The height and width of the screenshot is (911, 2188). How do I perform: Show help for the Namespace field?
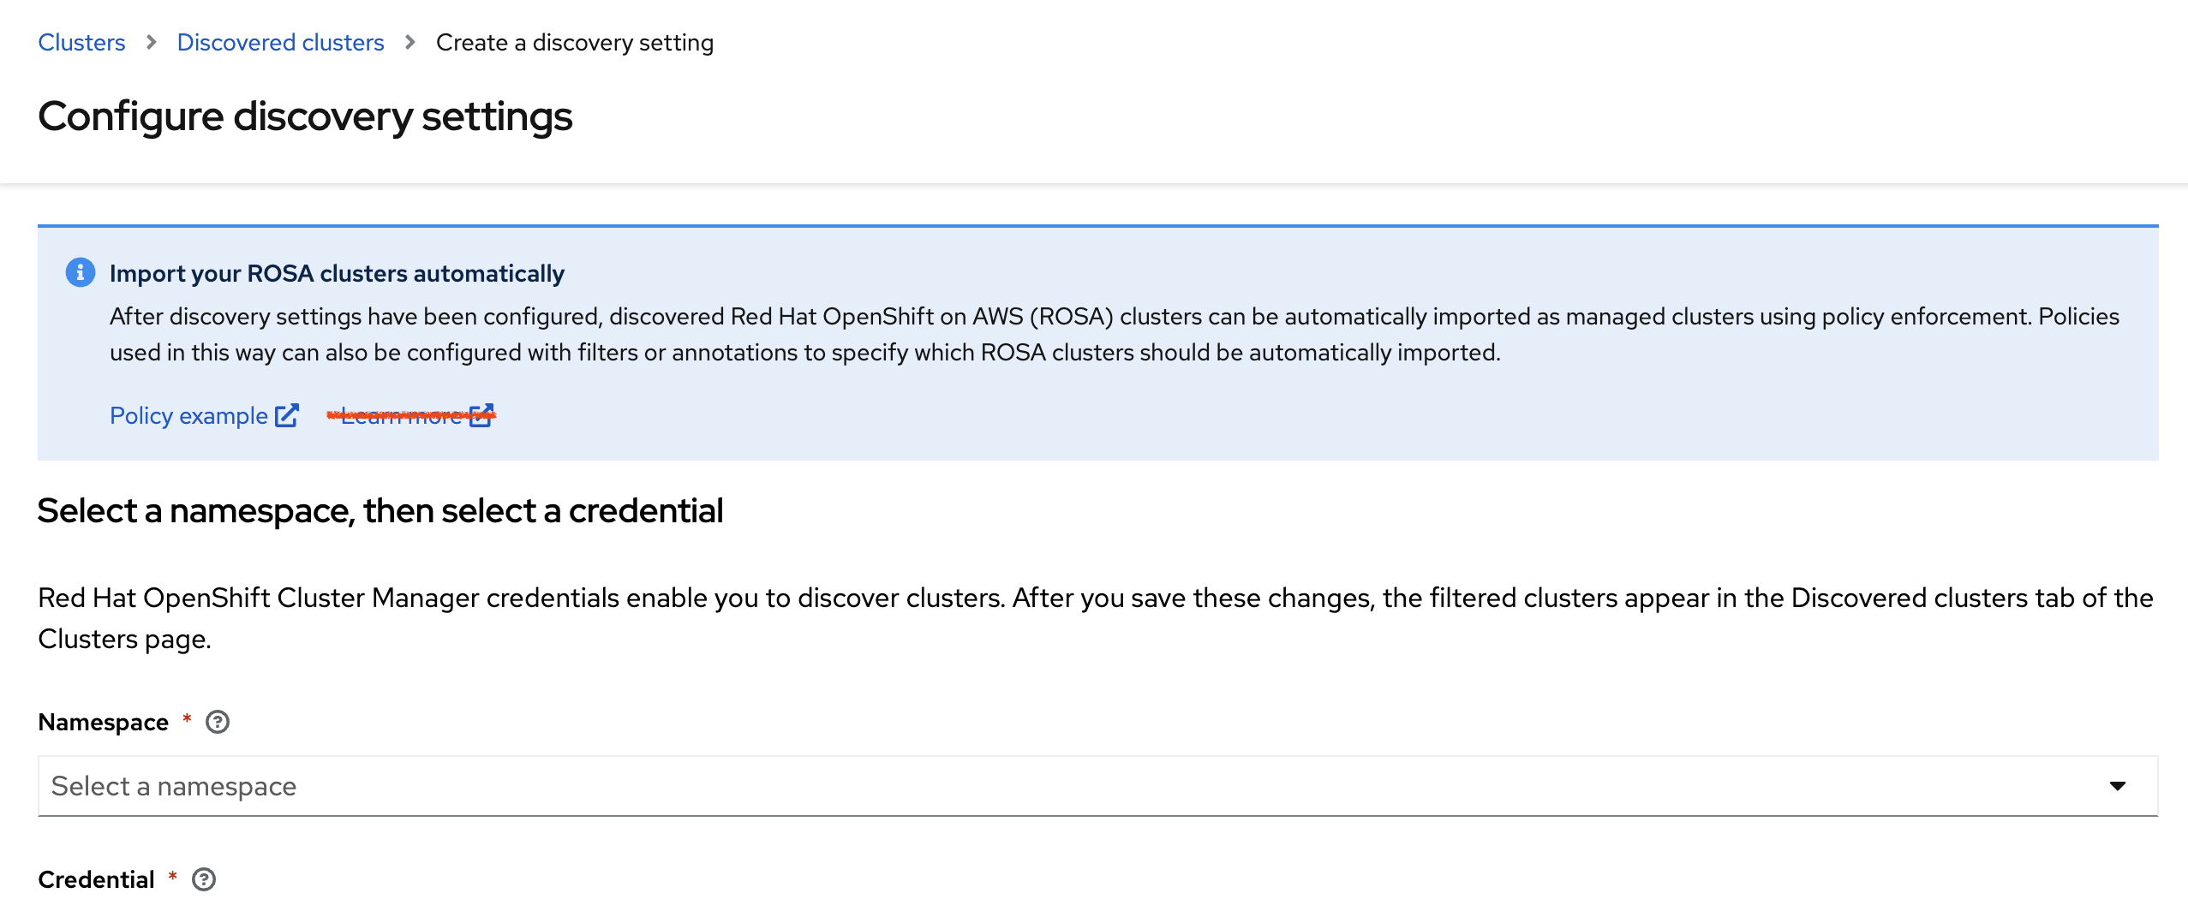click(x=218, y=723)
